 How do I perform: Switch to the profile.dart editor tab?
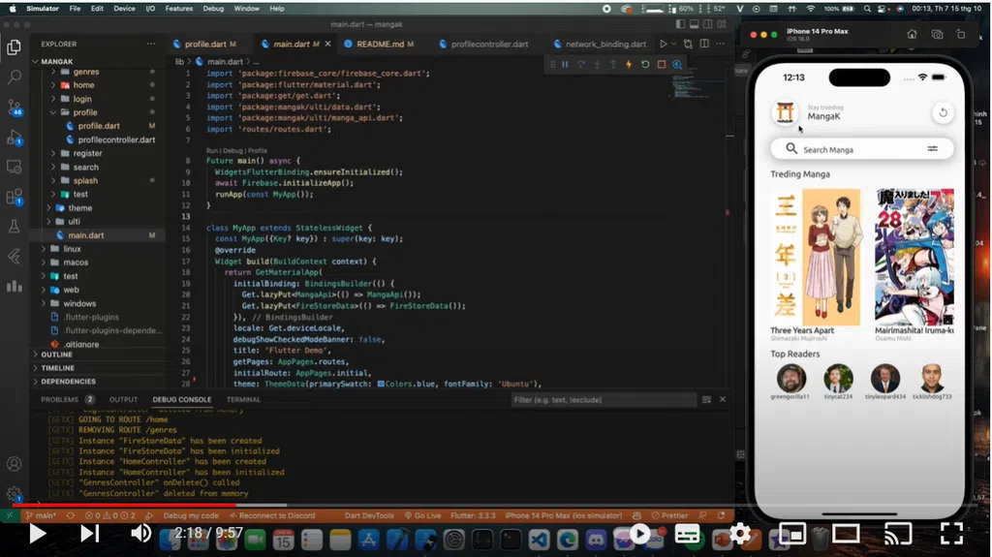[204, 45]
